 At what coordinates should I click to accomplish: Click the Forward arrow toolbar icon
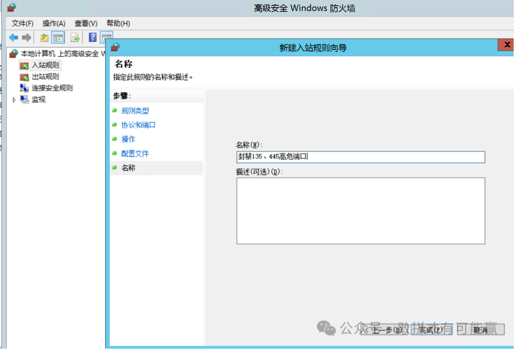(x=27, y=38)
